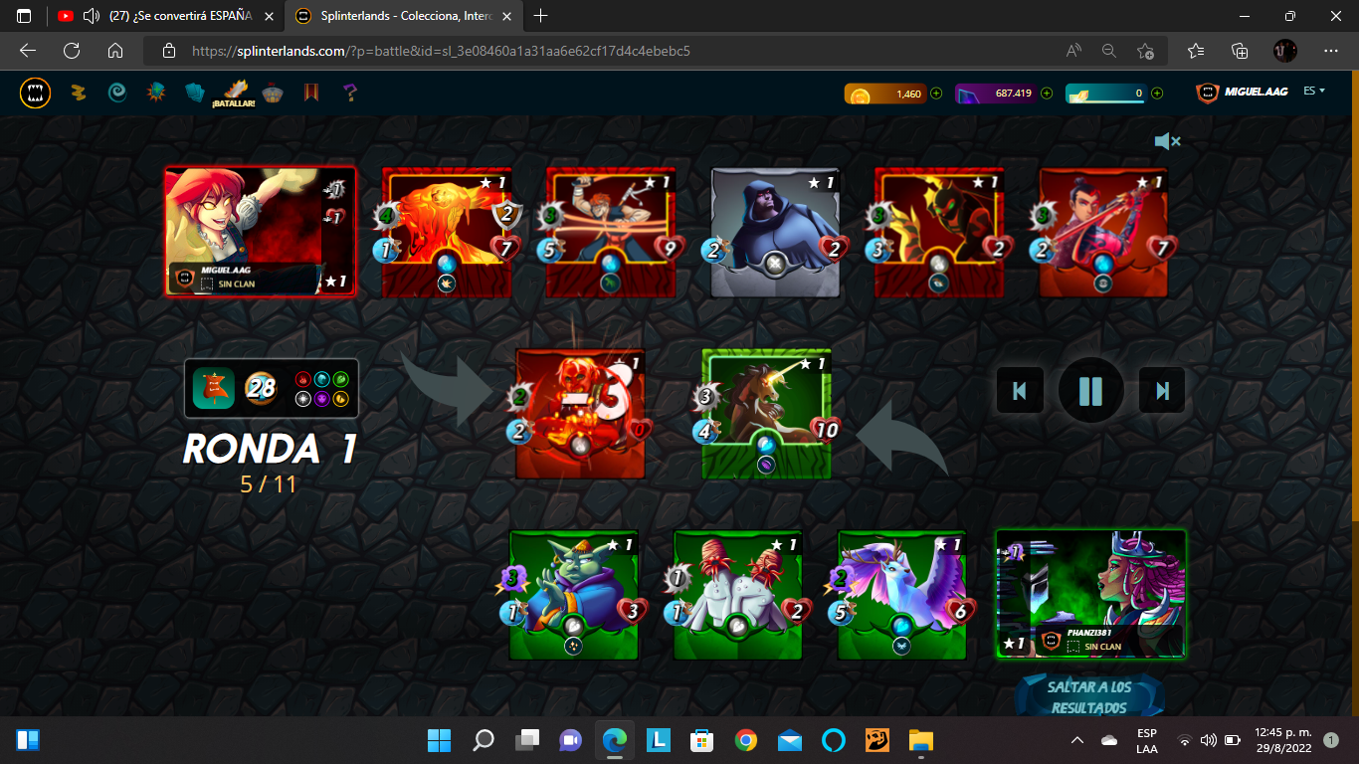1359x764 pixels.
Task: Click the purple death element icon in the ruleset panel
Action: coord(321,398)
